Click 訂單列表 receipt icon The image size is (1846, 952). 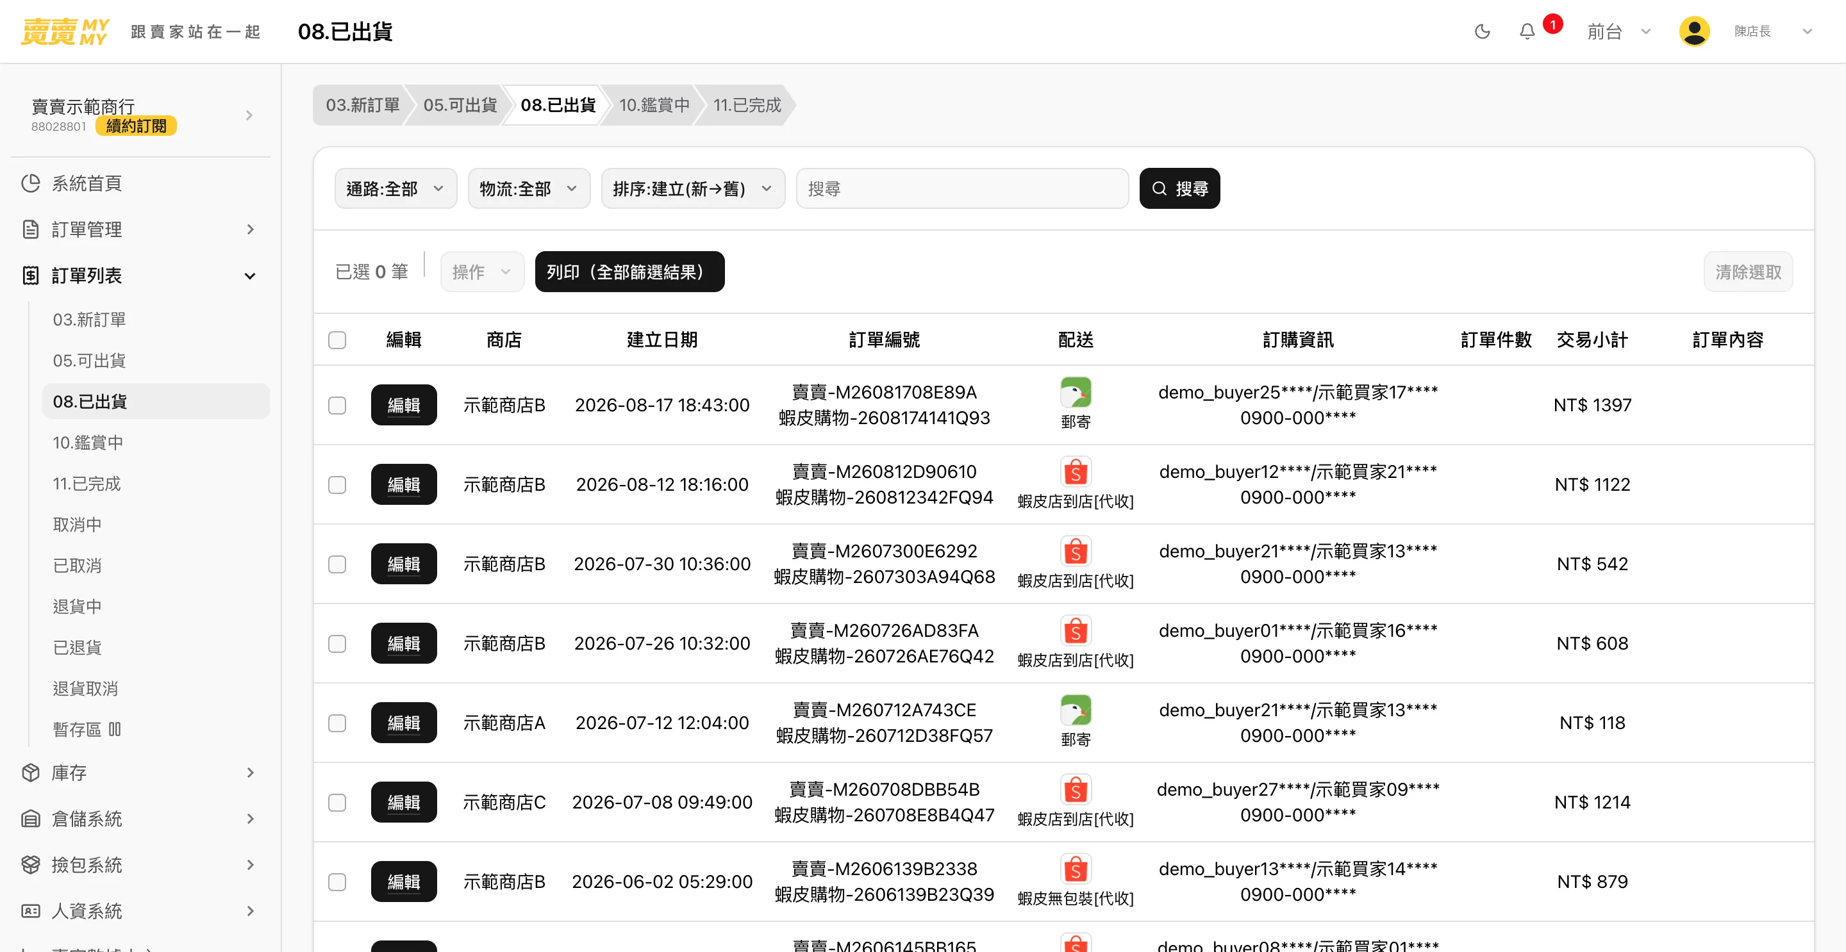31,275
